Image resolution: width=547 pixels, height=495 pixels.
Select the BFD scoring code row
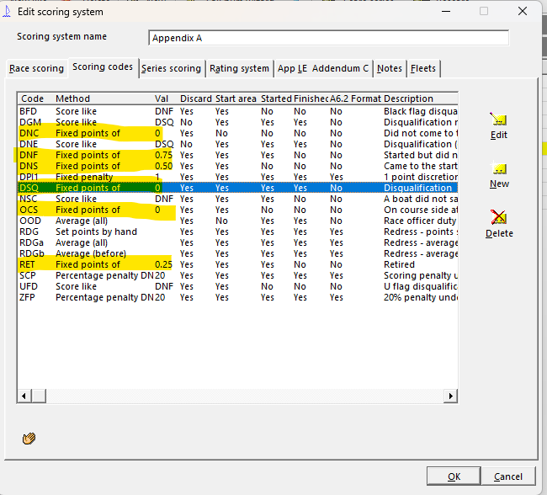(84, 111)
